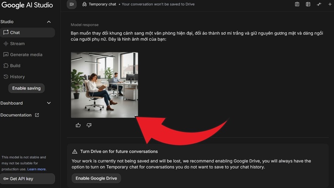The image size is (334, 188).
Task: Select Chat in the sidebar
Action: point(27,33)
